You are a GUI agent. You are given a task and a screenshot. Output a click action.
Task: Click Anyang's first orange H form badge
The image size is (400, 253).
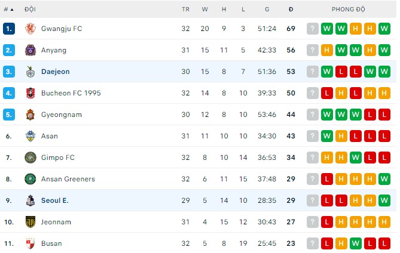click(327, 50)
